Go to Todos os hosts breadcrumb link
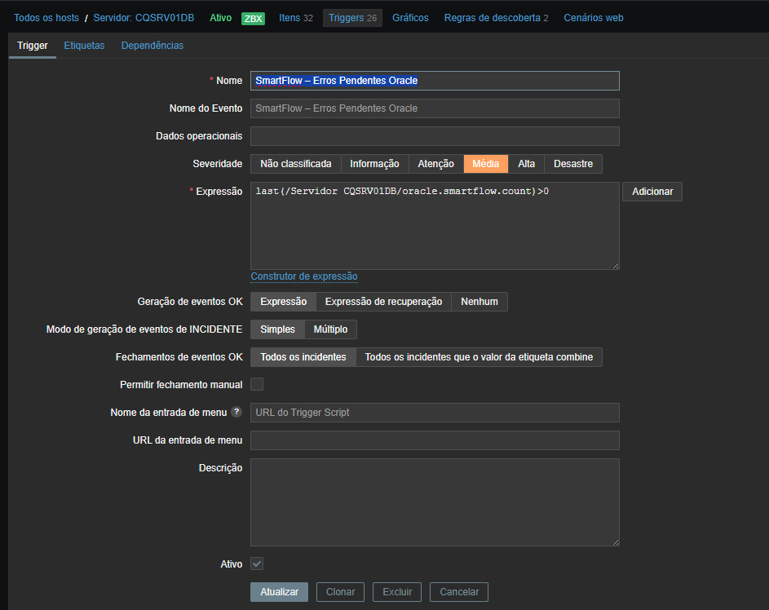The width and height of the screenshot is (769, 610). pos(46,18)
